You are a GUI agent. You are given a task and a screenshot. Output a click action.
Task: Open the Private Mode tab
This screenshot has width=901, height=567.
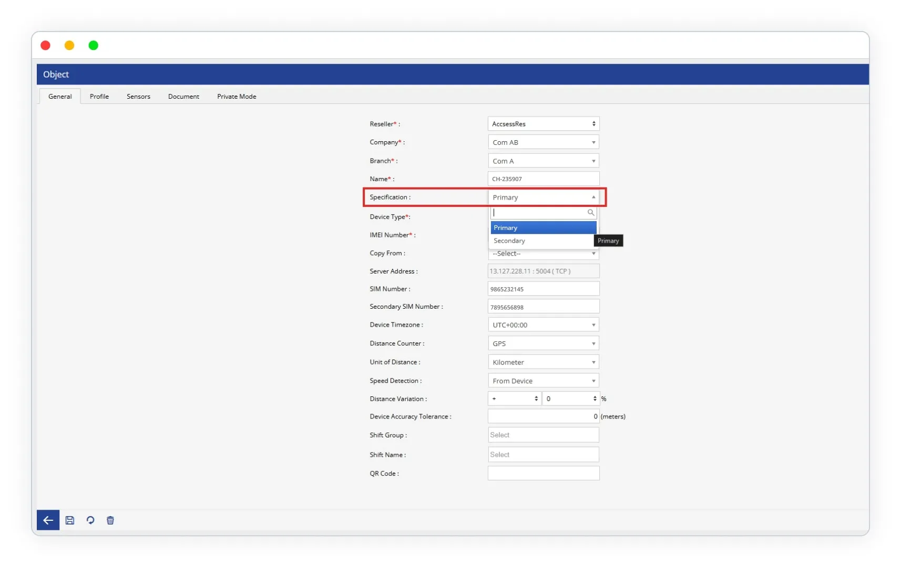[237, 97]
